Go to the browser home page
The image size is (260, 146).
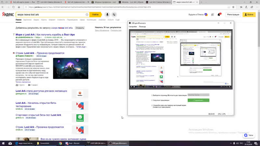point(19,7)
